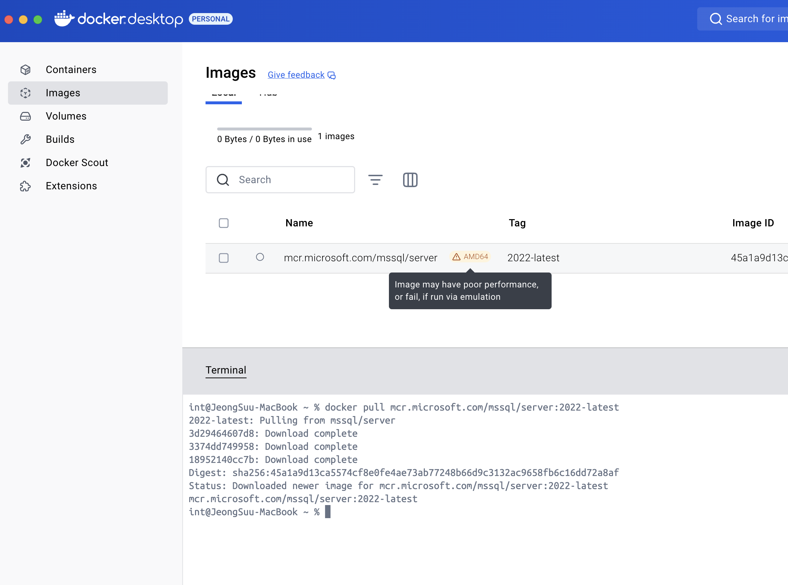Click the Give feedback link
Viewport: 788px width, 585px height.
point(296,75)
